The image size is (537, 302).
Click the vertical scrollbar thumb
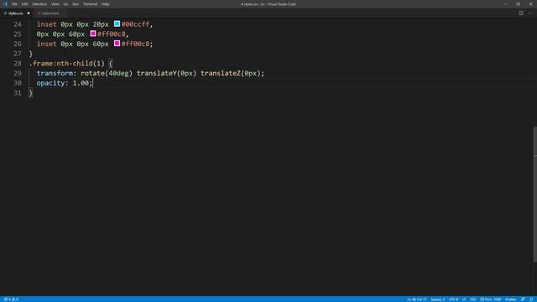534,194
